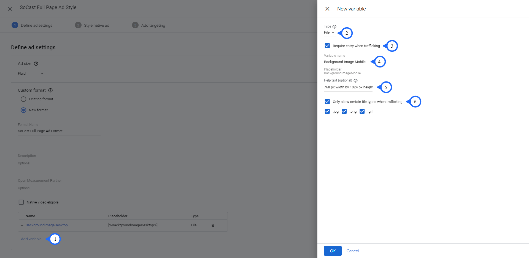
Task: Grab drag handle of BackgroundImageDesktop row
Action: point(22,225)
